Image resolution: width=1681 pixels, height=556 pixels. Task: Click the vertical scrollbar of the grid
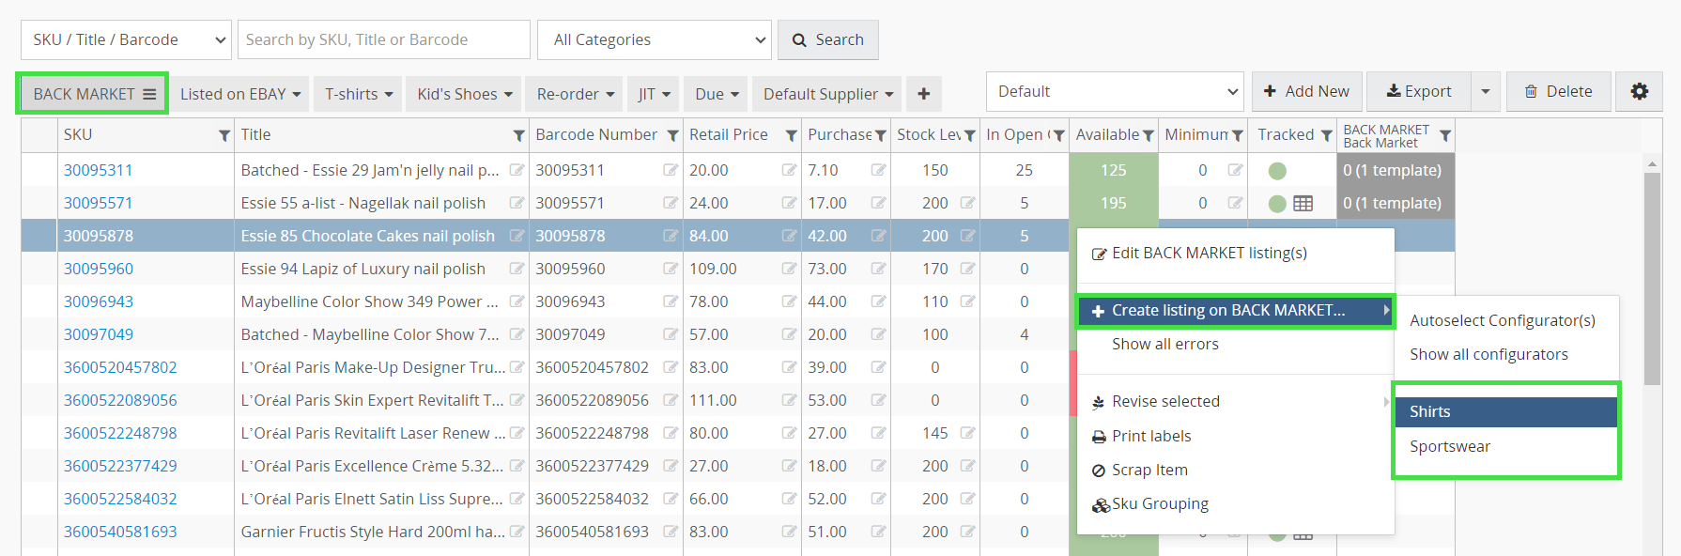pyautogui.click(x=1653, y=279)
